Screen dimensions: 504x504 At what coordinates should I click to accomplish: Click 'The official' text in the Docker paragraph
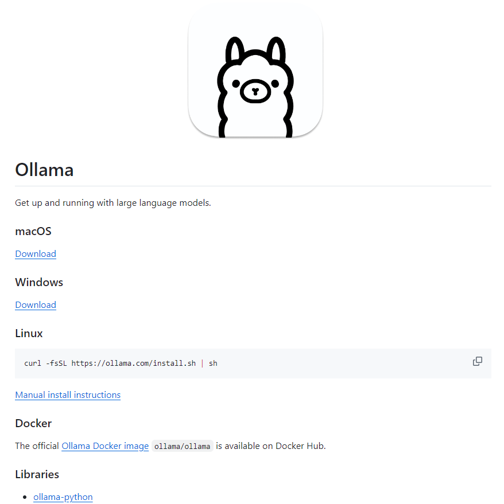pyautogui.click(x=37, y=446)
